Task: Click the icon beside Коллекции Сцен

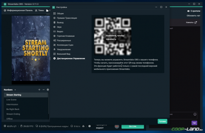Action: pyautogui.click(x=54, y=45)
